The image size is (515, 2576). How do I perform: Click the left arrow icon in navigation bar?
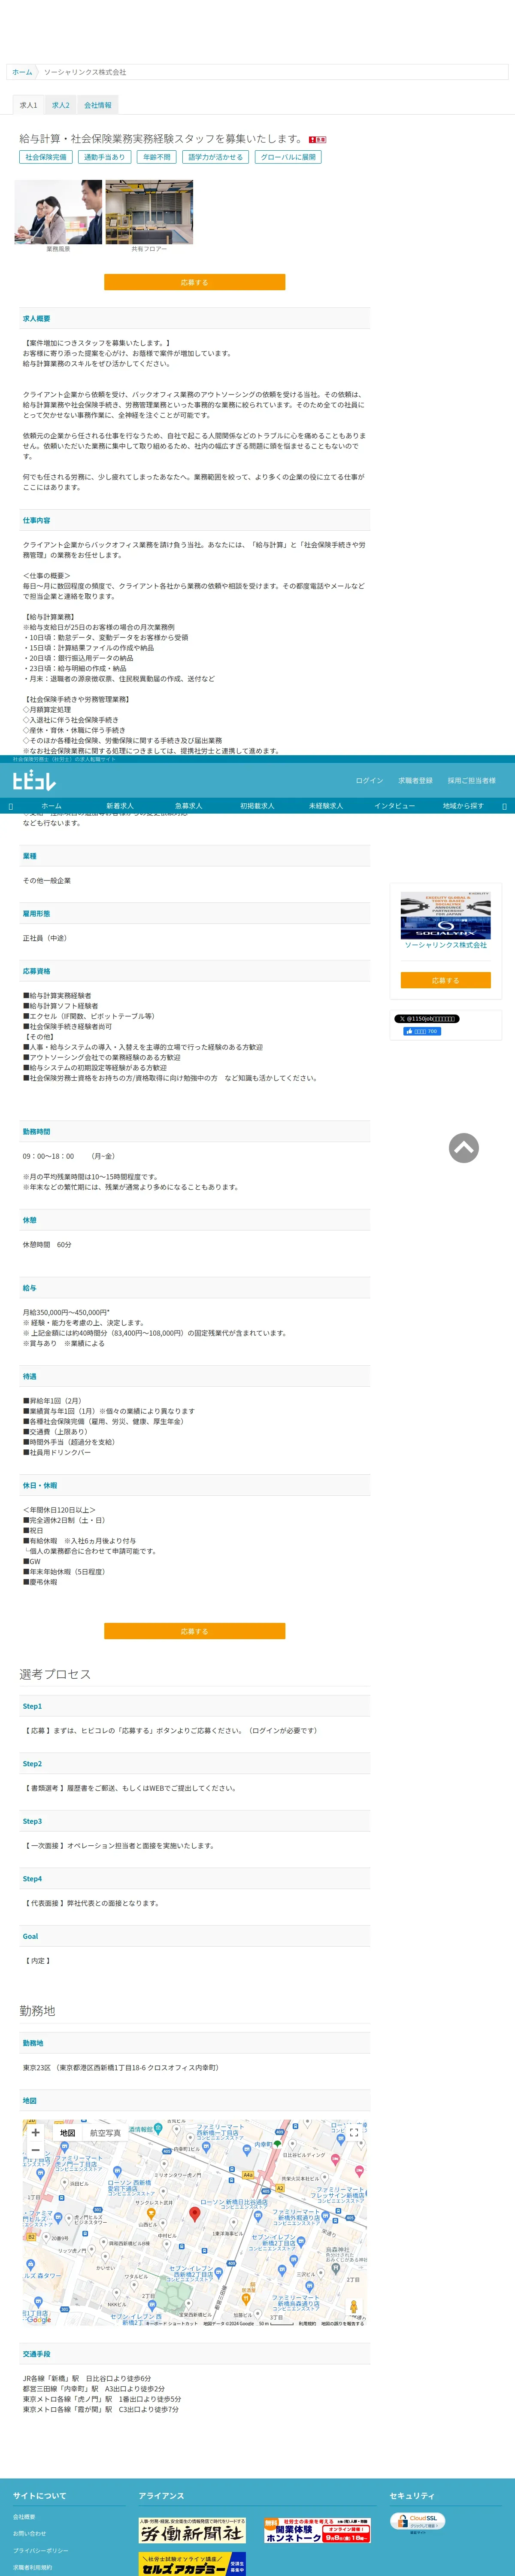11,806
